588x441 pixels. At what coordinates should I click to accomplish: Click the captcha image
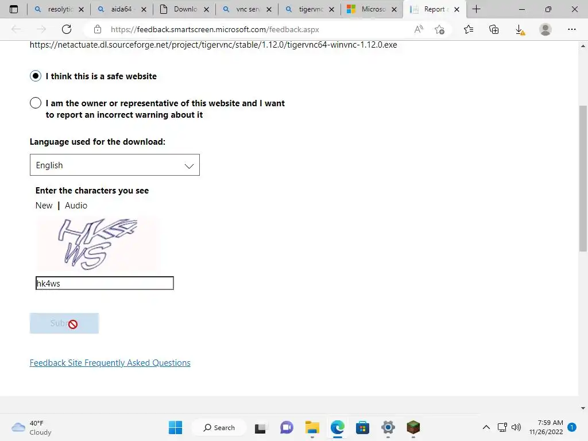(x=98, y=243)
